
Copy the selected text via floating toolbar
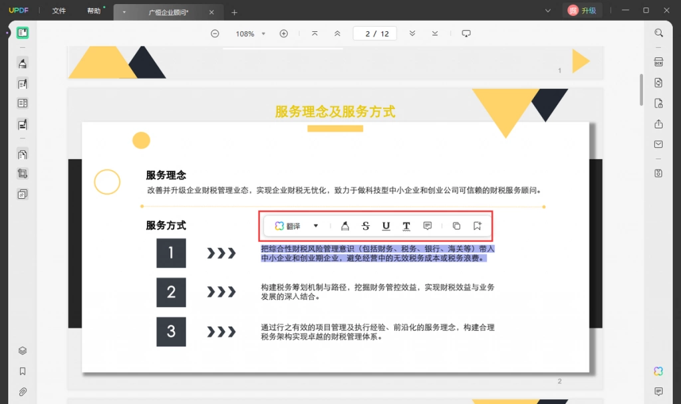tap(456, 226)
